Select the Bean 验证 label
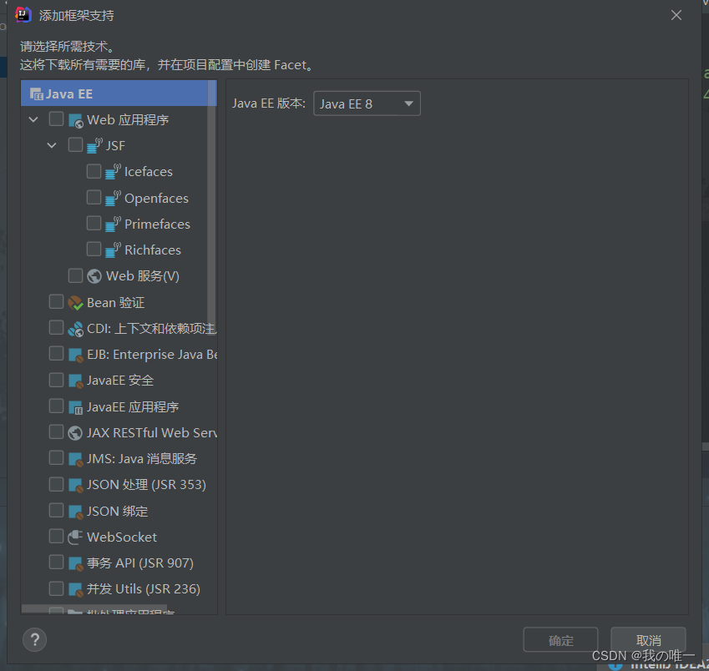The width and height of the screenshot is (709, 671). (x=115, y=303)
